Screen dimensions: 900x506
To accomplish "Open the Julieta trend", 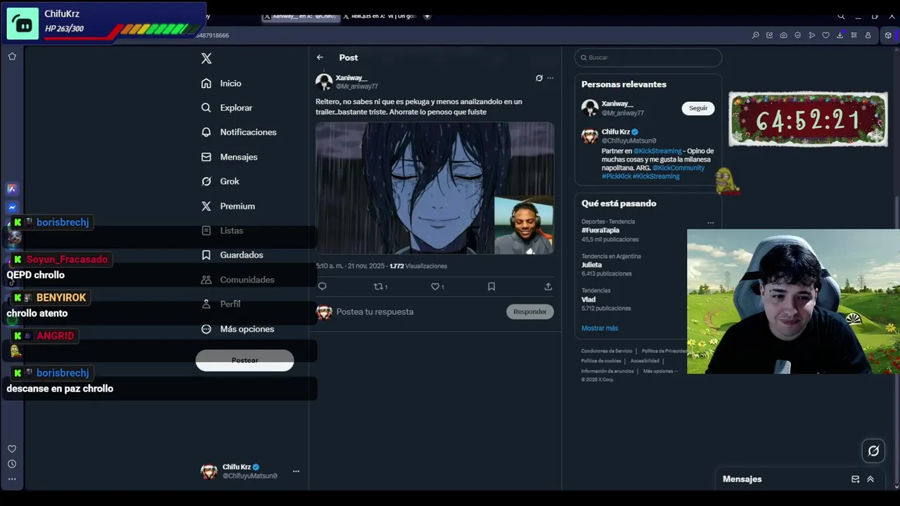I will pos(591,265).
